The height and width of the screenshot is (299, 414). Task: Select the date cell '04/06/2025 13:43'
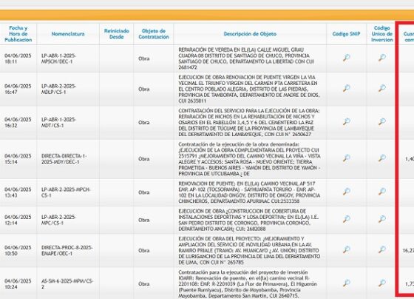[18, 192]
